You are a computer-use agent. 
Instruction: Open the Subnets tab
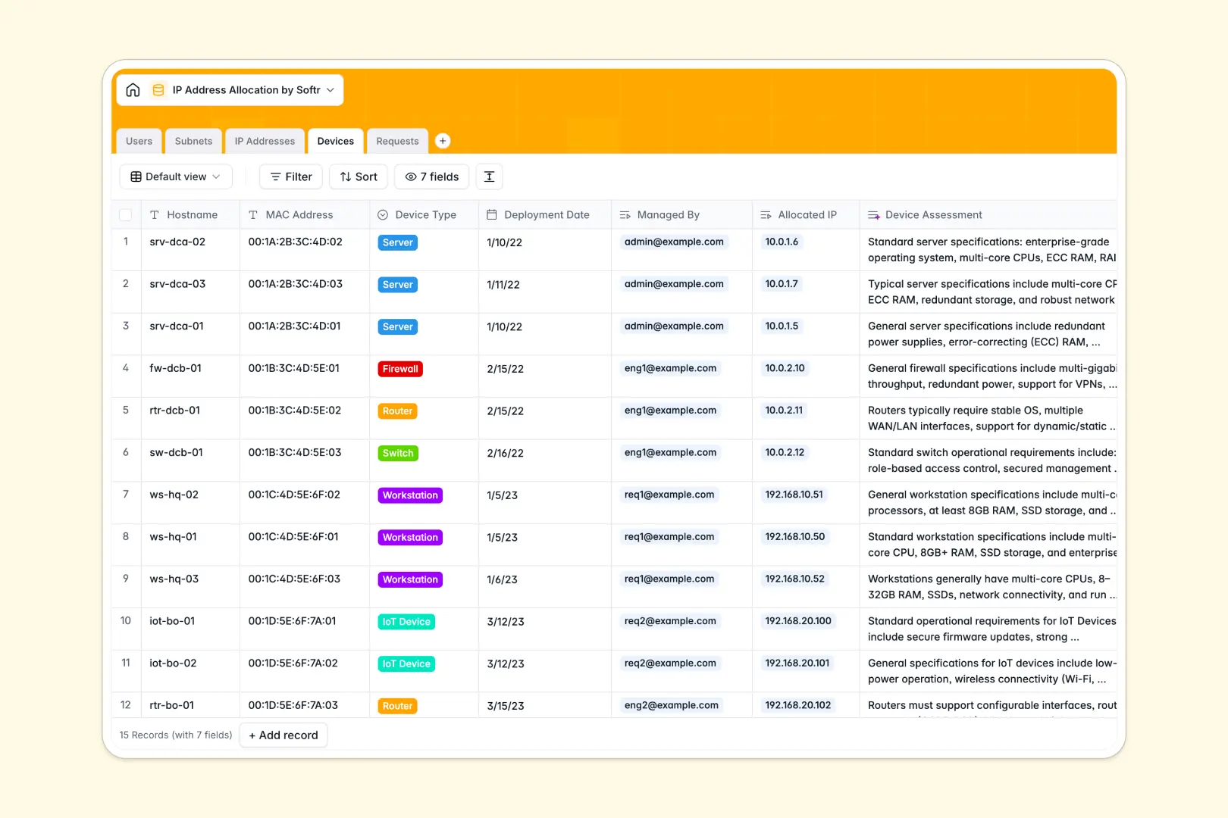pos(193,141)
